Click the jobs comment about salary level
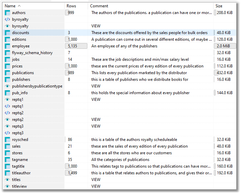241x194 pixels. pos(140,59)
